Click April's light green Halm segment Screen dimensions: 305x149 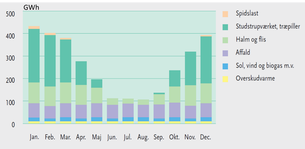pyautogui.click(x=81, y=95)
